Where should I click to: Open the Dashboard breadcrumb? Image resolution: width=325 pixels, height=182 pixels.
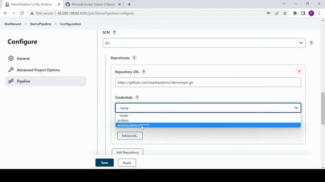(x=13, y=24)
